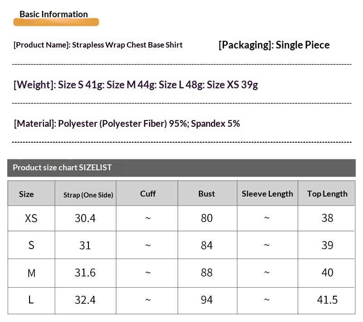Click the Size column header
The height and width of the screenshot is (322, 363).
pyautogui.click(x=26, y=194)
